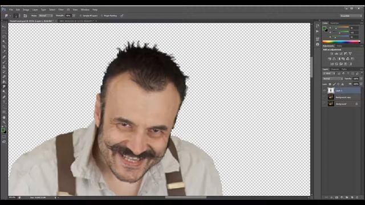
Task: Switch to the Swatches tab
Action: [334, 23]
